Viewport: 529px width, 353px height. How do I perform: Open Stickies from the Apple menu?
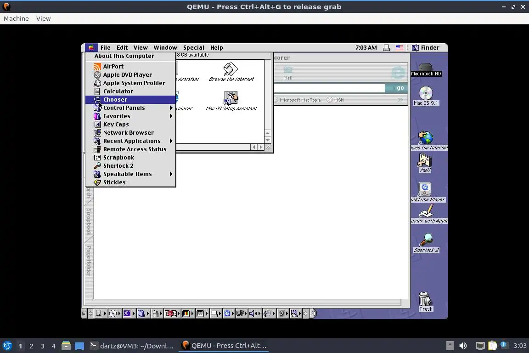point(130,182)
